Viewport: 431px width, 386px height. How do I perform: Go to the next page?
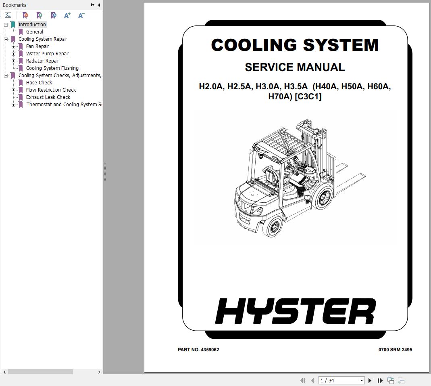pos(370,380)
